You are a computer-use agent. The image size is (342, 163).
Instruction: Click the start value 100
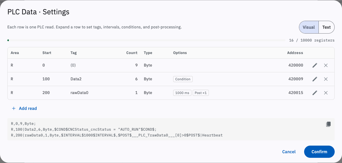(x=46, y=79)
